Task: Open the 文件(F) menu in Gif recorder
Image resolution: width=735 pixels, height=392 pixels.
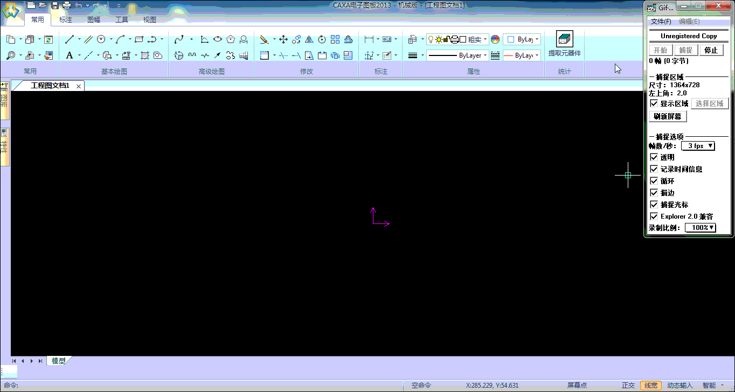Action: coord(661,22)
